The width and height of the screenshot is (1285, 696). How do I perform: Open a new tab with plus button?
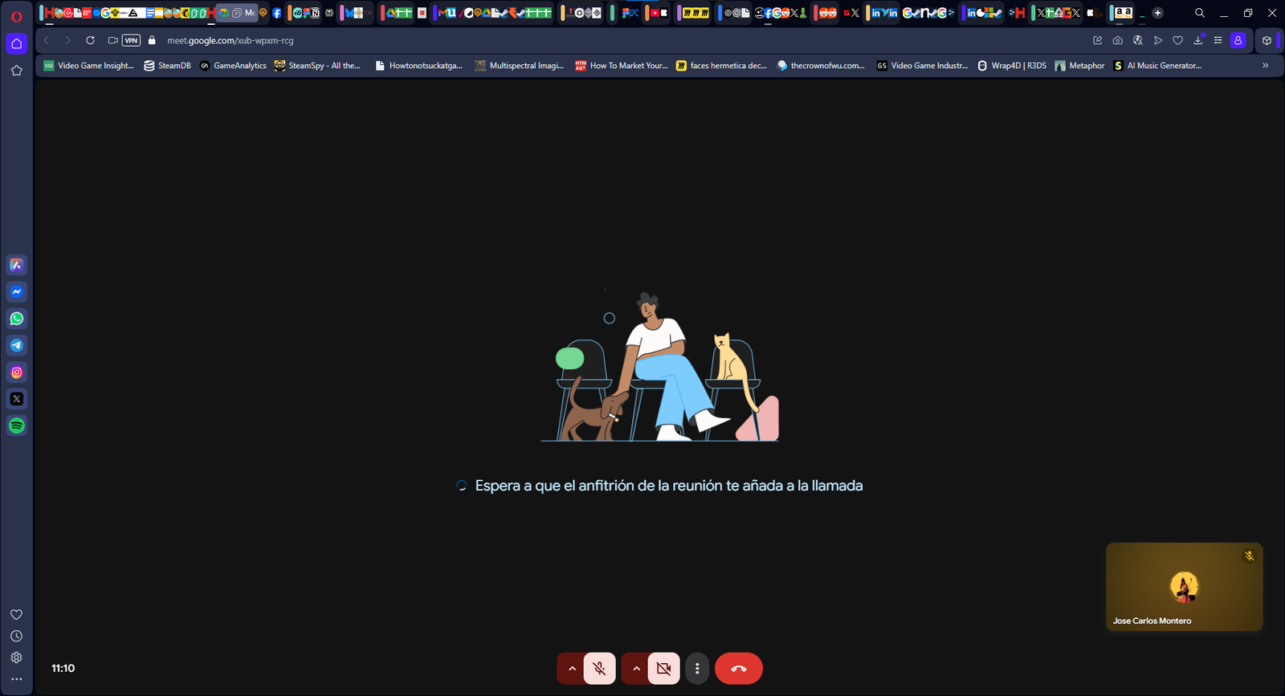click(x=1157, y=13)
